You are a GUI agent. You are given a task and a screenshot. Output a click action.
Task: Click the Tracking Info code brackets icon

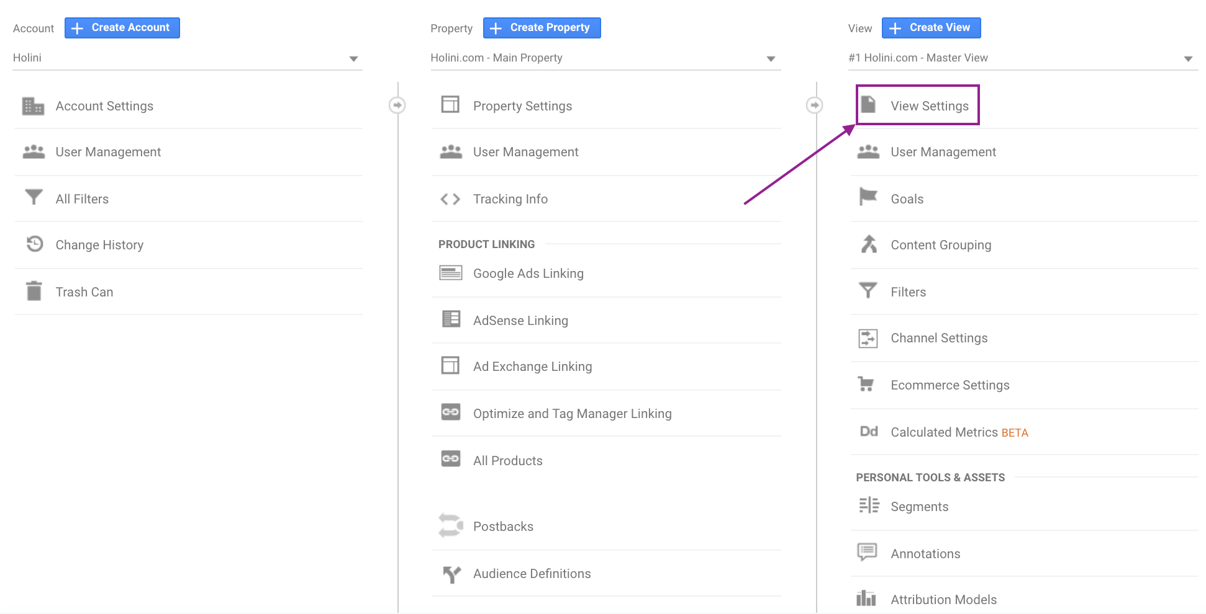[x=450, y=199]
